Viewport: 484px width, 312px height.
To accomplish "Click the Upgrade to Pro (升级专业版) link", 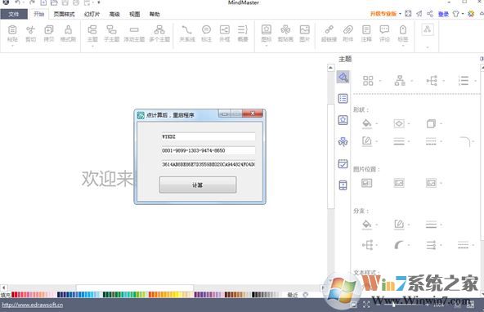I will [383, 14].
